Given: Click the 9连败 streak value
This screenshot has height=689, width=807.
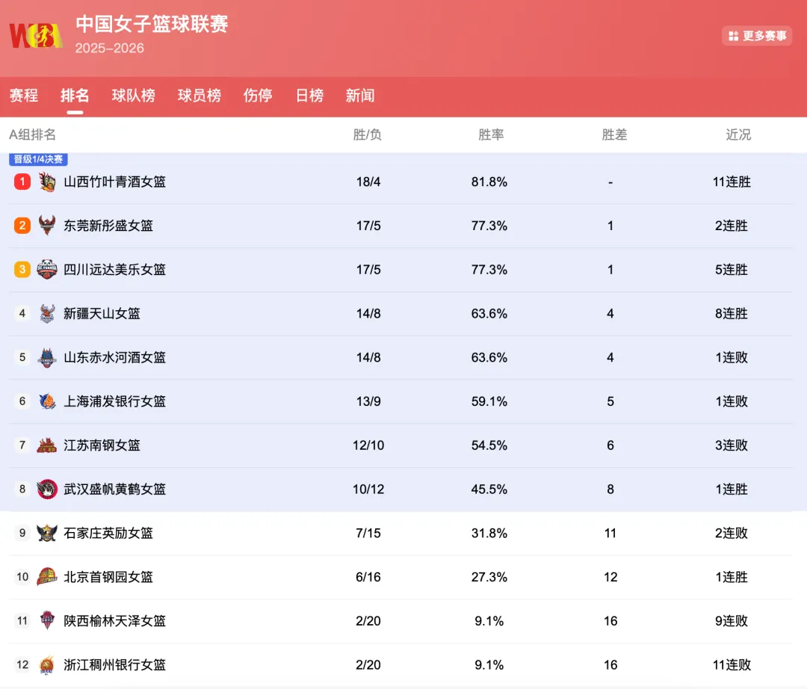Looking at the screenshot, I should pos(732,620).
